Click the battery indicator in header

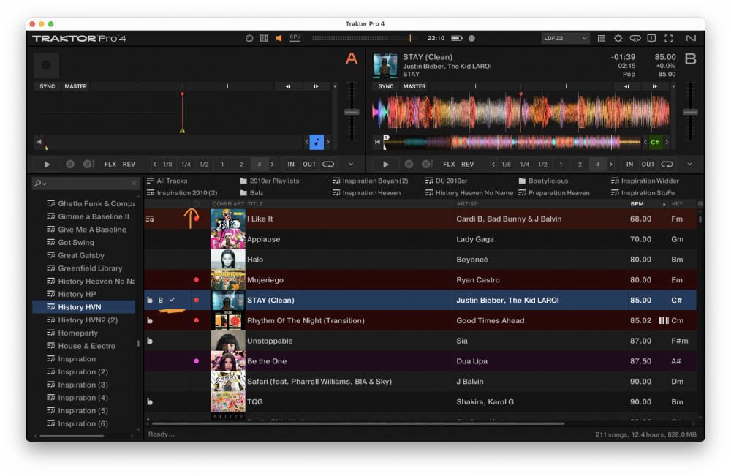[457, 38]
